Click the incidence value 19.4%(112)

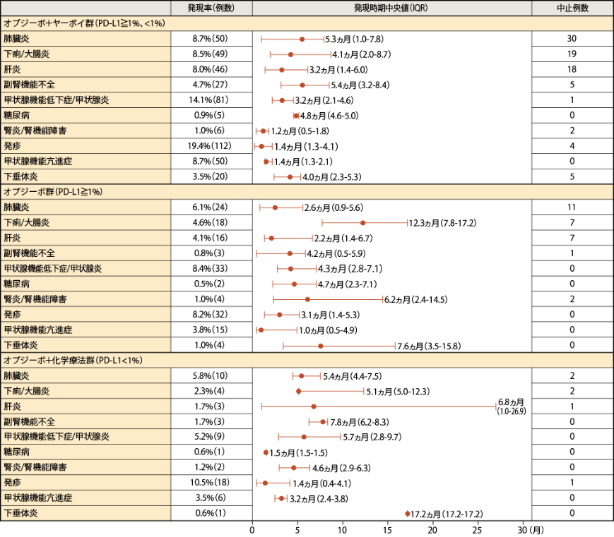tap(210, 146)
